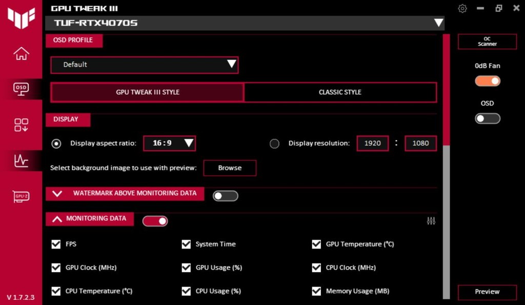
Task: Open the downloads and utilities sidebar icon
Action: pyautogui.click(x=21, y=125)
